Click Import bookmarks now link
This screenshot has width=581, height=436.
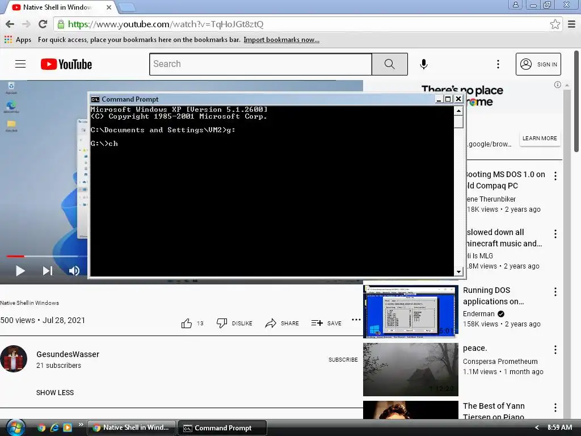[281, 40]
